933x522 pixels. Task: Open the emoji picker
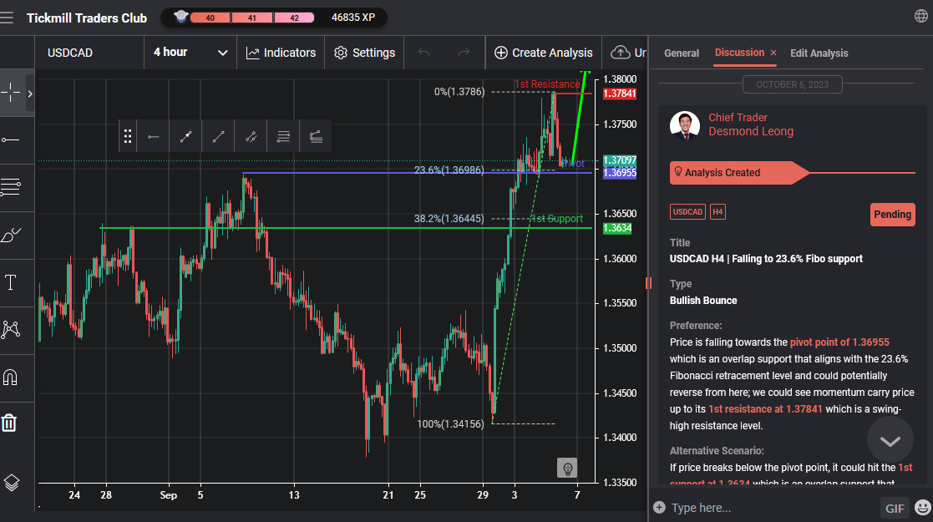click(923, 508)
